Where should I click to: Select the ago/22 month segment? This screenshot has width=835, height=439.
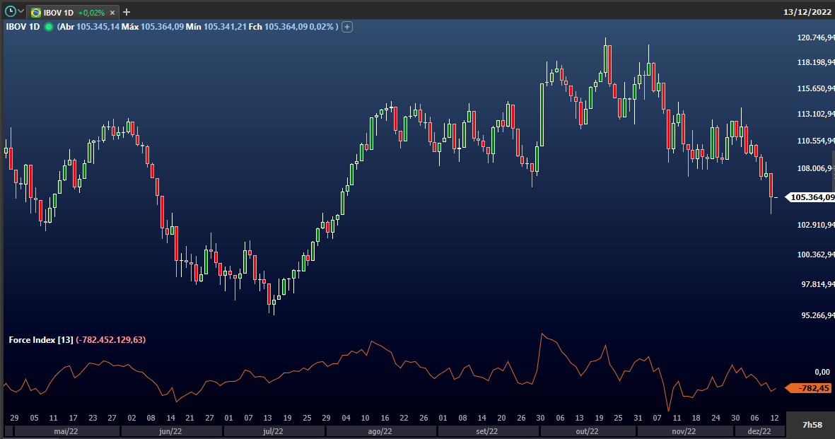[x=380, y=431]
